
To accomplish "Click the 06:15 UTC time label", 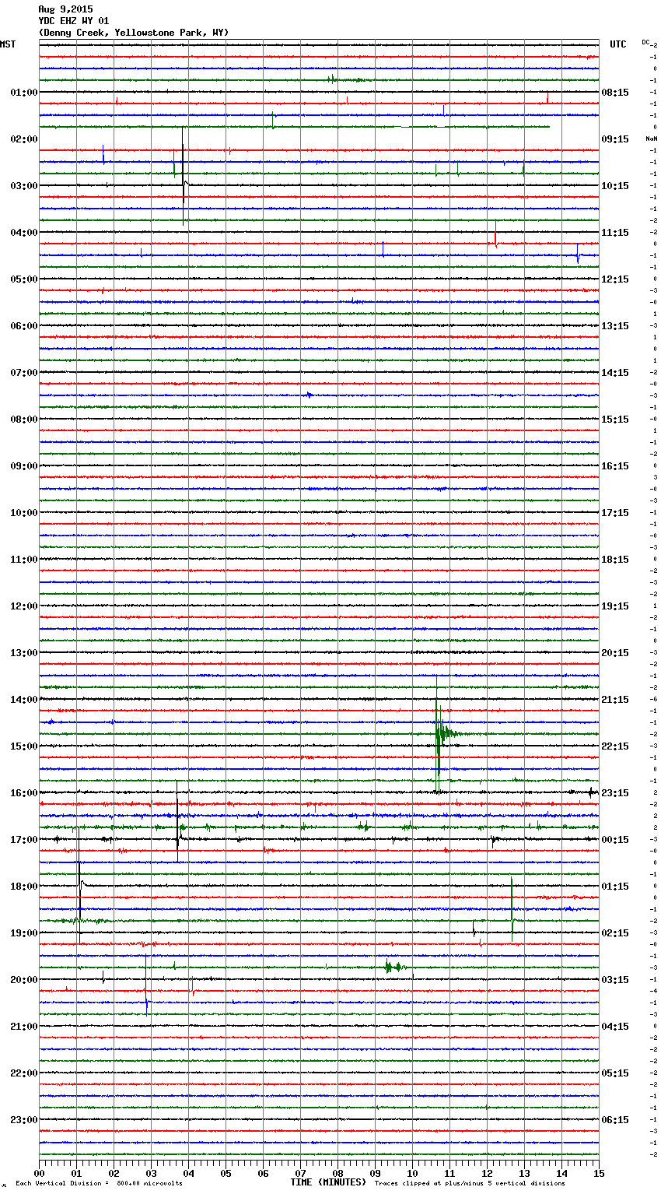I will pyautogui.click(x=615, y=1120).
